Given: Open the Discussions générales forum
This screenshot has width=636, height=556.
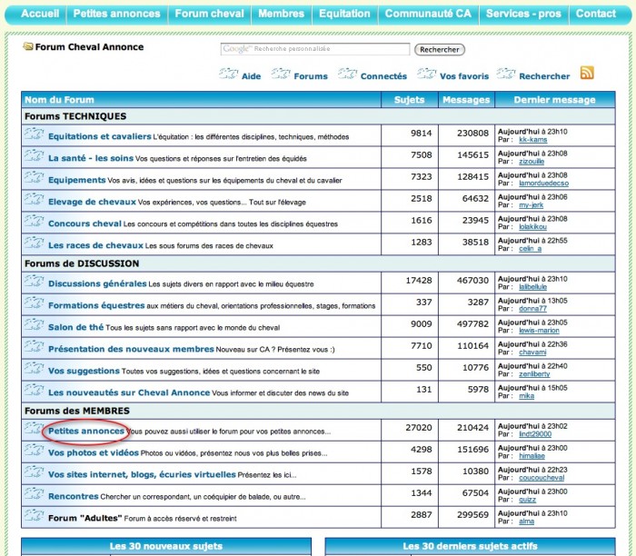Looking at the screenshot, I should click(x=97, y=283).
